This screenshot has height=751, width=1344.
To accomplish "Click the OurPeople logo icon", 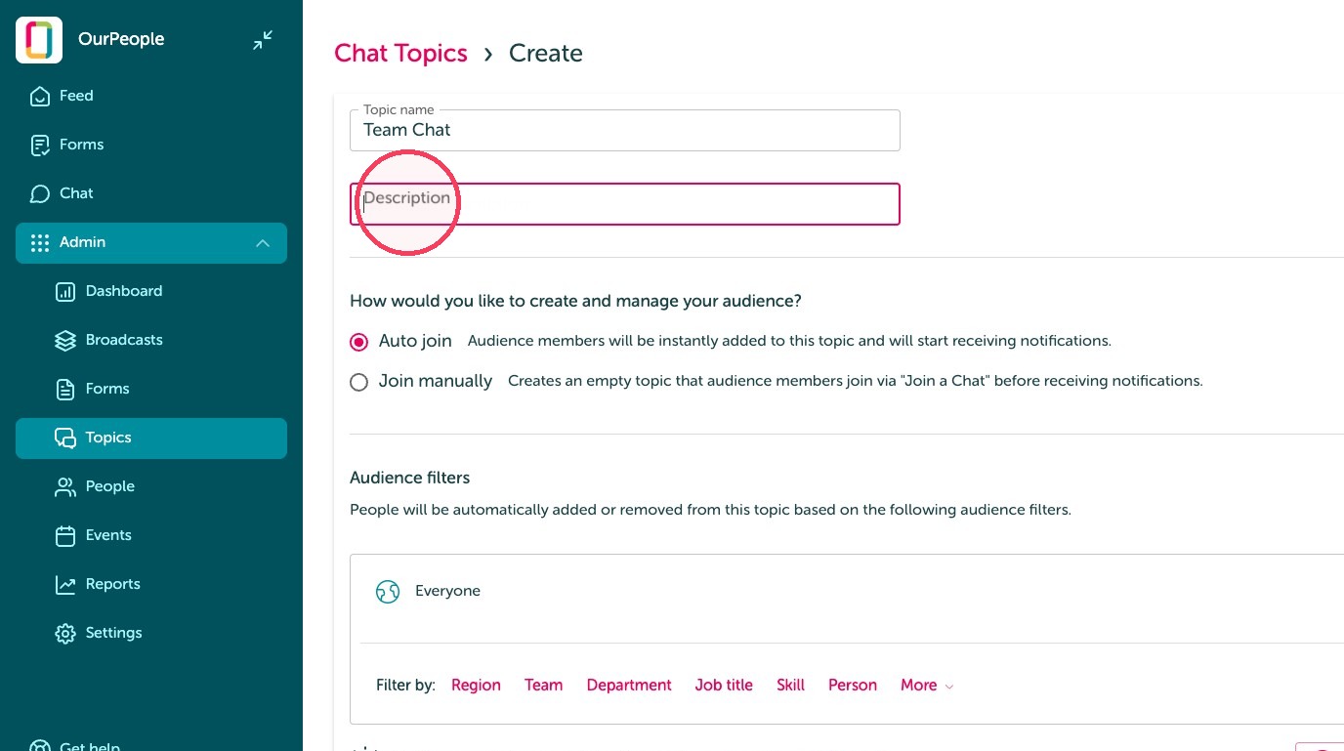I will [x=39, y=40].
